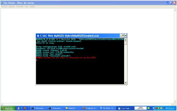Click the MaNGOS/0.15.0-DEV revision line
Screen dimensions: 177x111
[x=80, y=39]
